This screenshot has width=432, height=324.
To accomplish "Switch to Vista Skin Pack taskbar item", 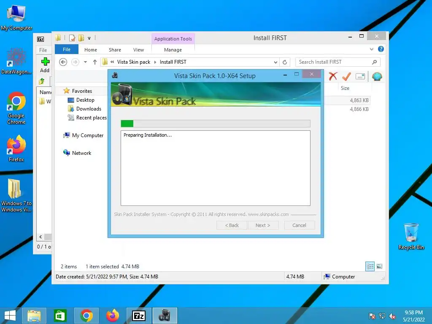I will 165,316.
